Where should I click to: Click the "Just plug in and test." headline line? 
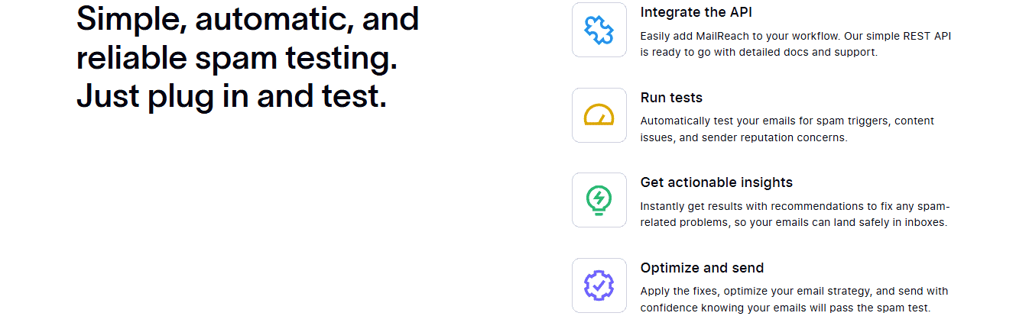pyautogui.click(x=232, y=97)
